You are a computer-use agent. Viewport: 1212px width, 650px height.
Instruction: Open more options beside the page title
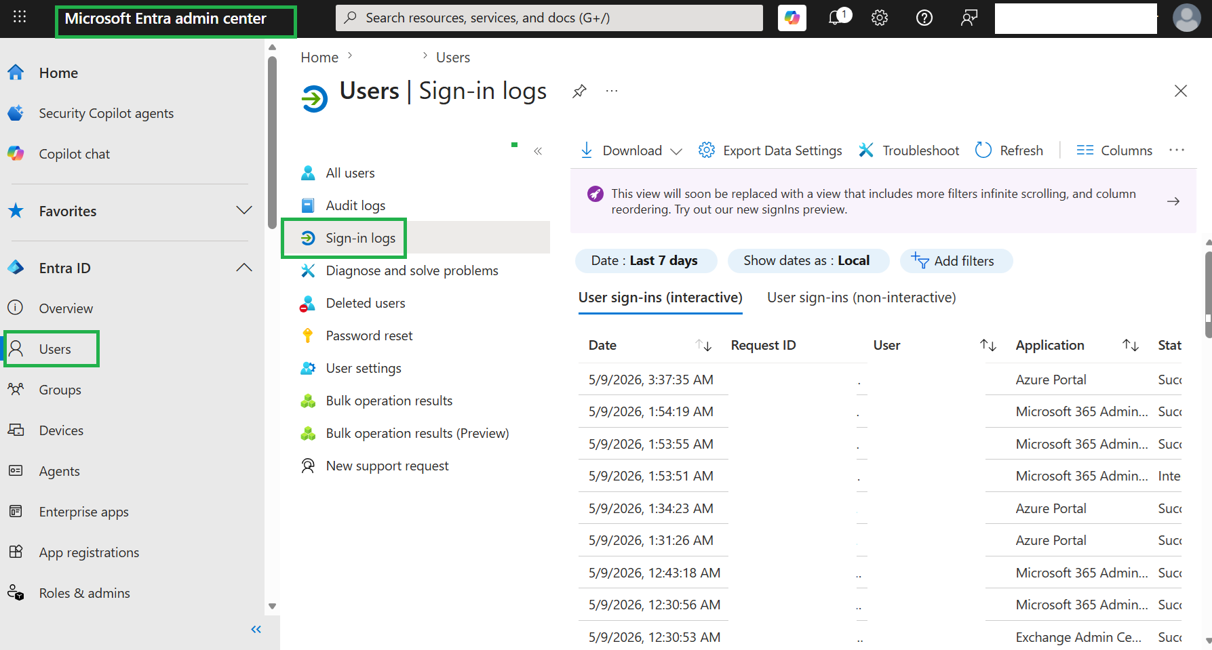point(612,91)
